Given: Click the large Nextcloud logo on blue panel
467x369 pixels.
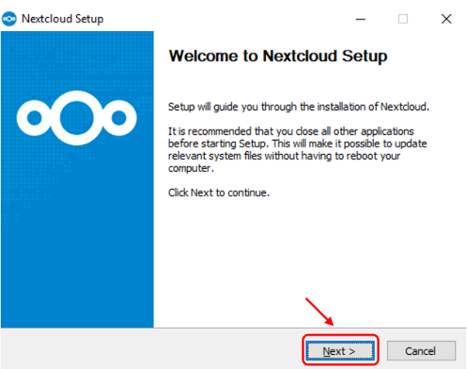Looking at the screenshot, I should coord(76,118).
